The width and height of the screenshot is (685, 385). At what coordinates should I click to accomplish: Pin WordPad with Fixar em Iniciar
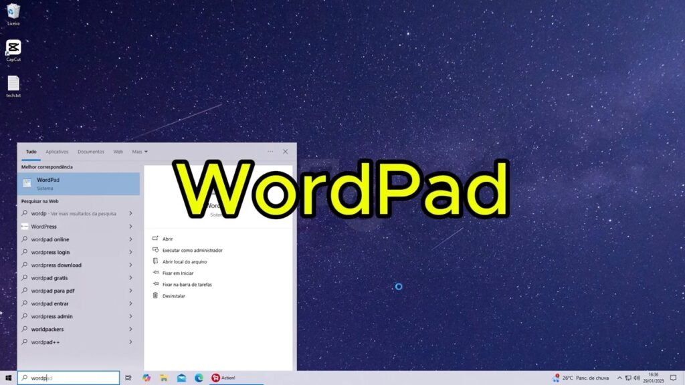coord(173,273)
